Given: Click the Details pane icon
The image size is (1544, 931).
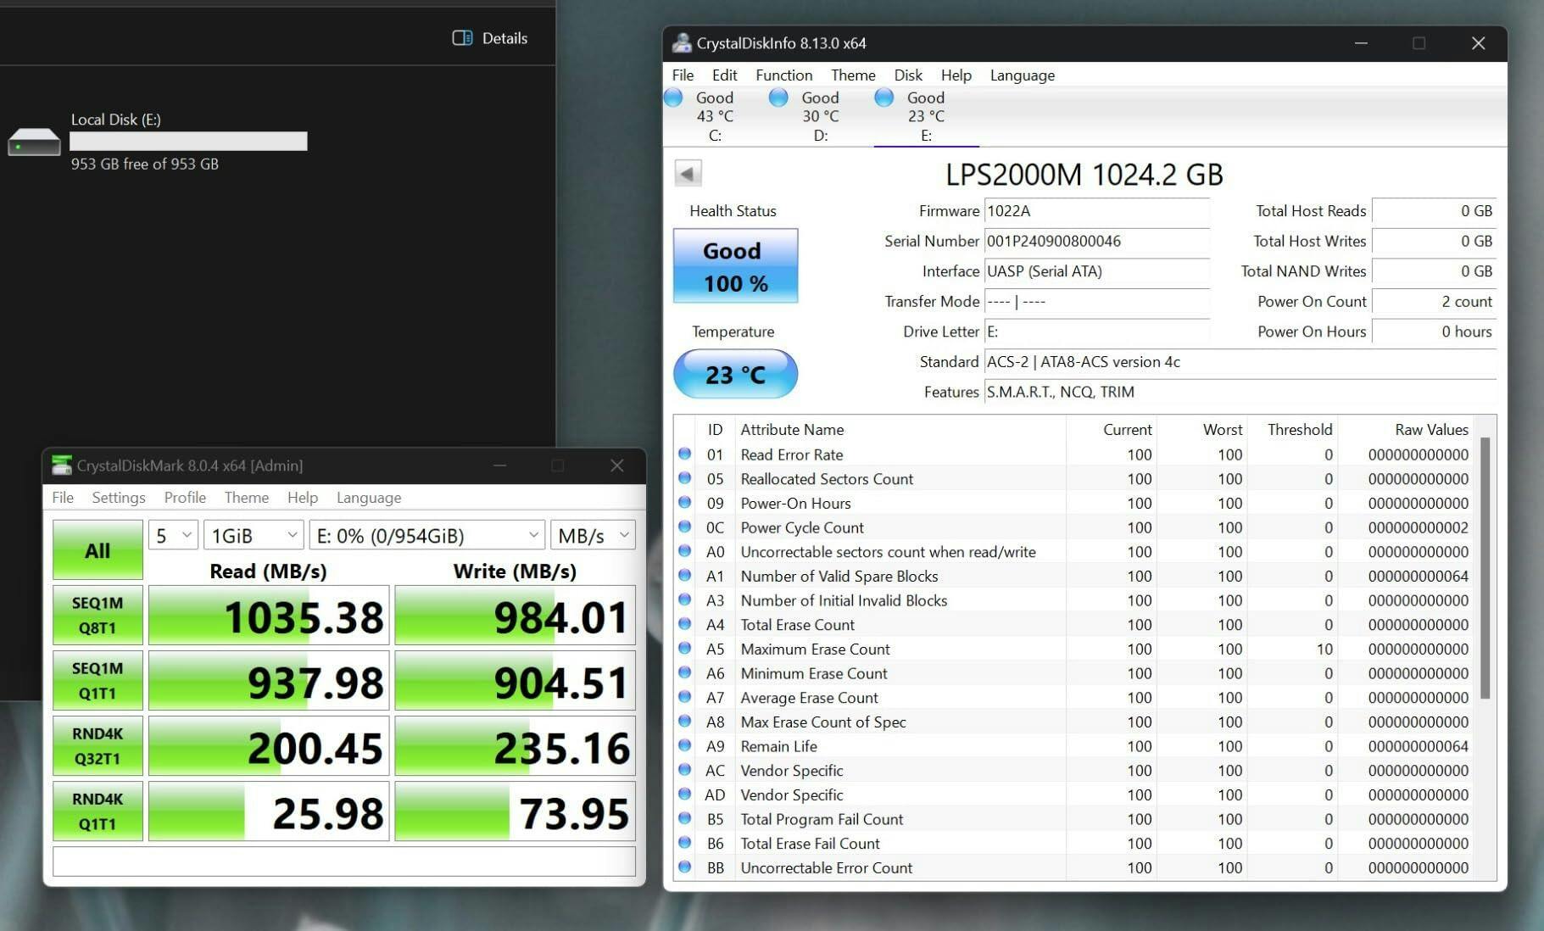Looking at the screenshot, I should pyautogui.click(x=462, y=38).
